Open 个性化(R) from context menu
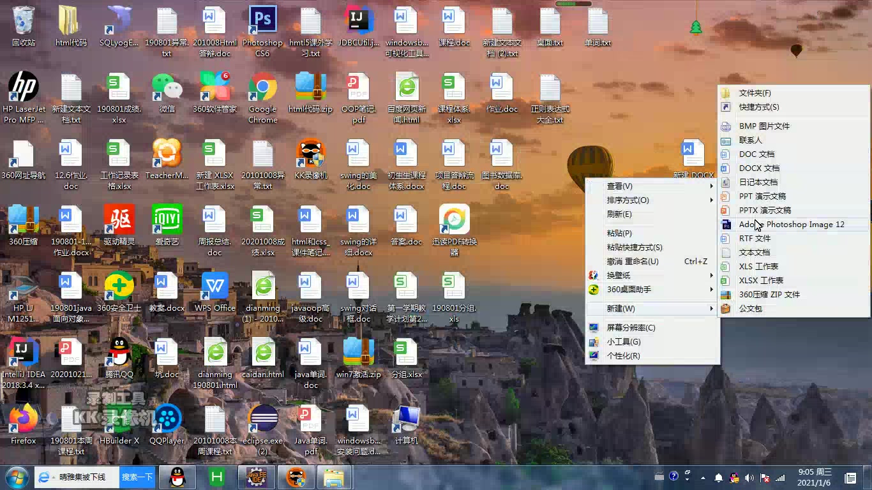Viewport: 872px width, 490px height. coord(652,356)
